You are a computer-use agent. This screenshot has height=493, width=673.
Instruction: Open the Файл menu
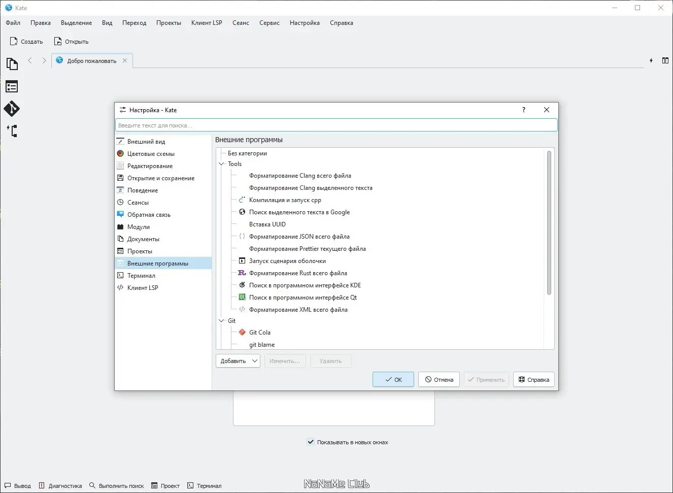pos(13,23)
